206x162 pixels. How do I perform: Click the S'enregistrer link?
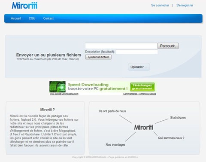pos(185,5)
